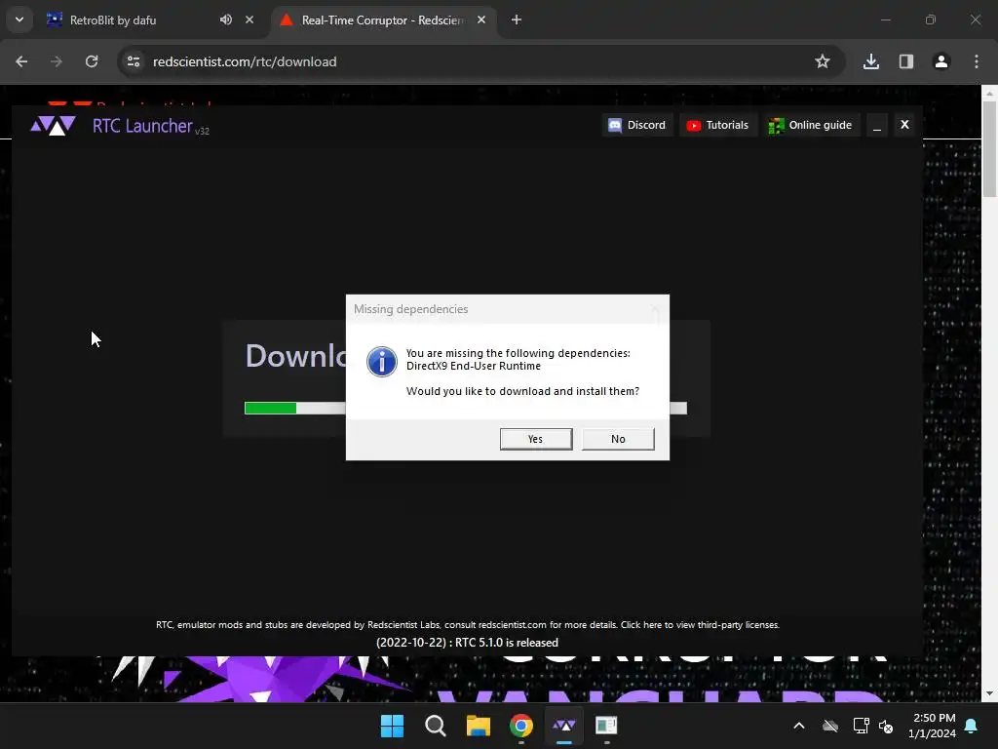Open the Online guide in RTC Launcher
998x749 pixels.
tap(810, 125)
